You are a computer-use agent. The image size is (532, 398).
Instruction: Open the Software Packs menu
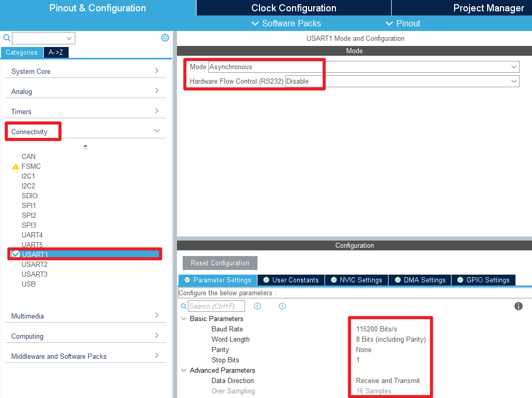pos(286,23)
